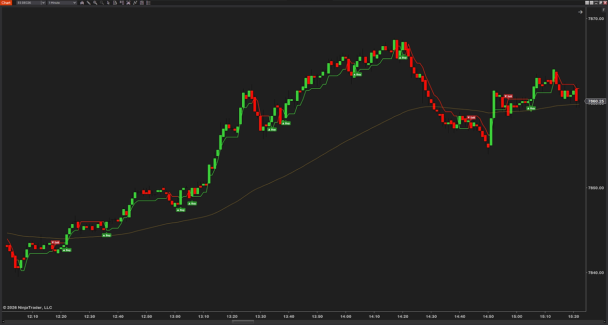The height and width of the screenshot is (325, 608).
Task: Expand the 1 Minute interval dropdown
Action: [74, 2]
